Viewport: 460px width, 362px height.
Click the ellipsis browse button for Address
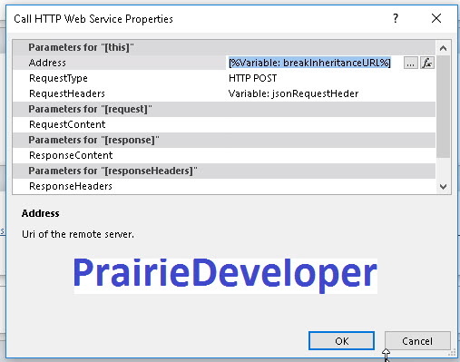point(411,63)
